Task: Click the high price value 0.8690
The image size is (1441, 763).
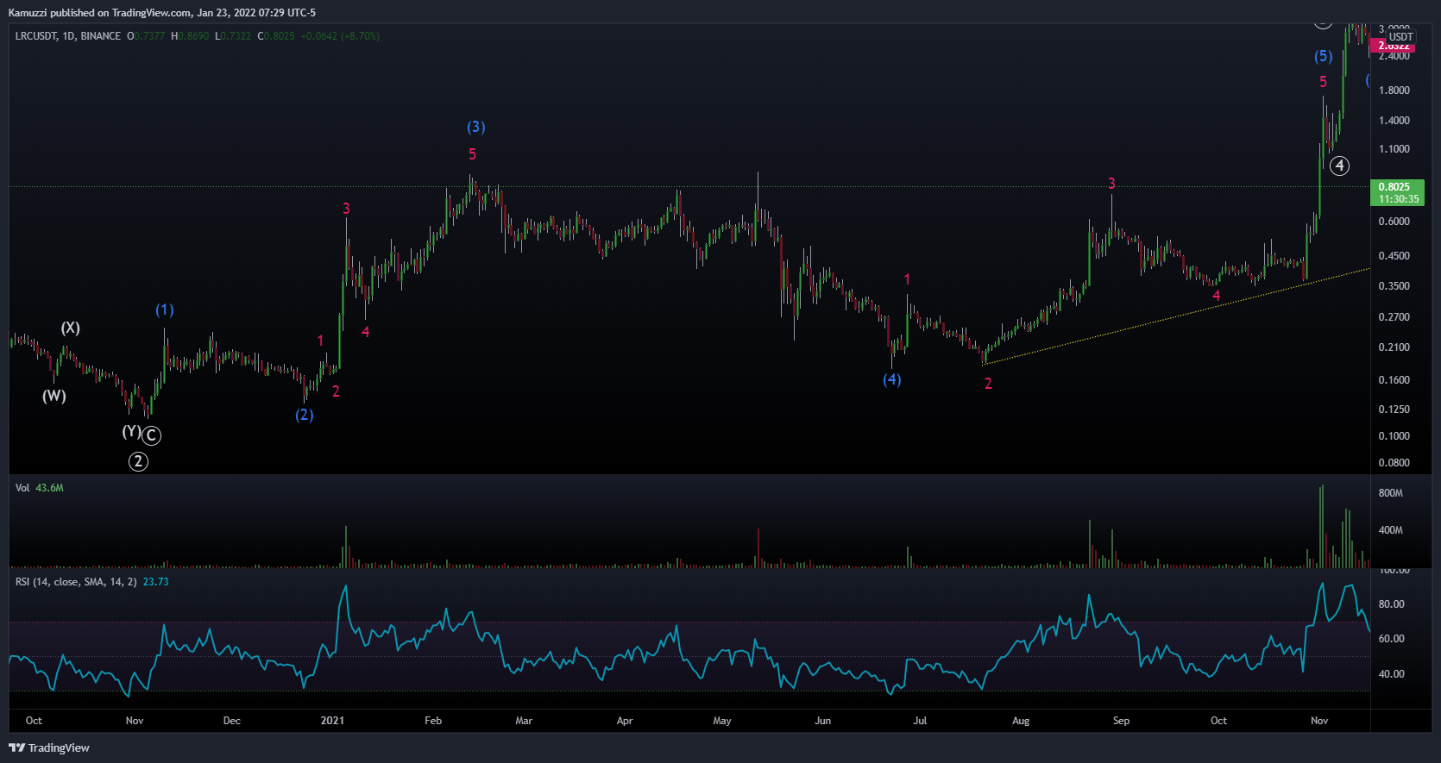Action: [x=193, y=36]
